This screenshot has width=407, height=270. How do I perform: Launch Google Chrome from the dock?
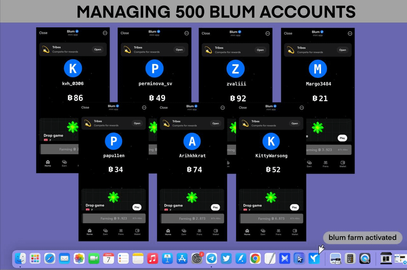255,259
